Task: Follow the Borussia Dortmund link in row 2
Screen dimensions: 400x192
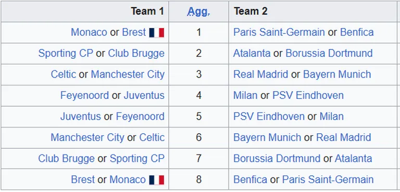Action: pyautogui.click(x=329, y=53)
